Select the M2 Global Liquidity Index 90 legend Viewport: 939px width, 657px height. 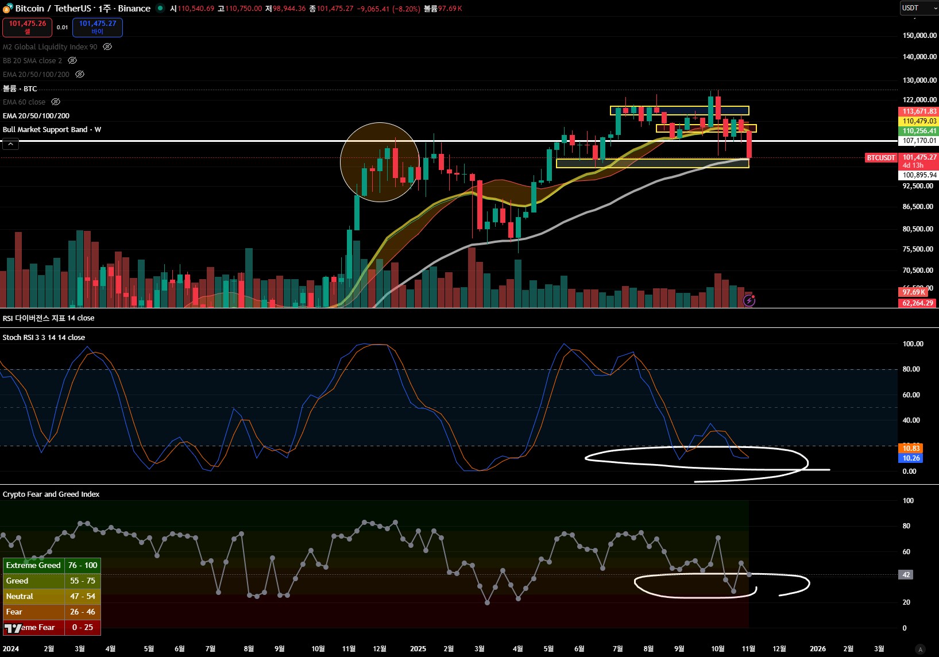tap(50, 47)
